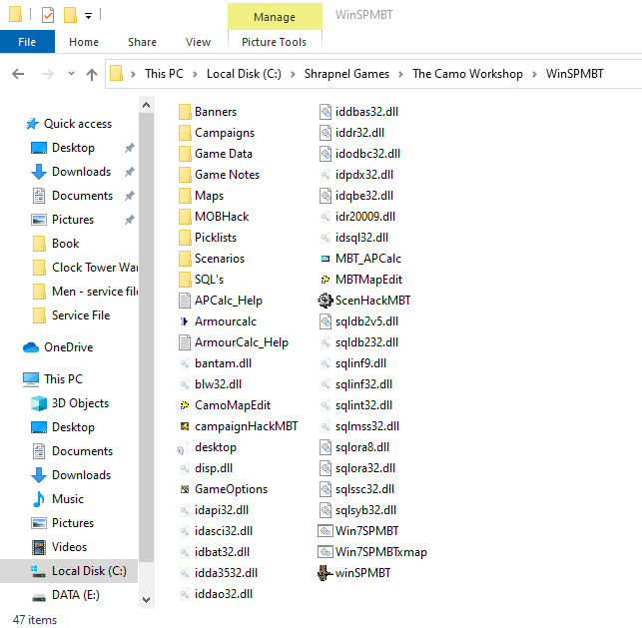The width and height of the screenshot is (642, 628).
Task: Click the Armourcalc program icon
Action: click(x=185, y=321)
